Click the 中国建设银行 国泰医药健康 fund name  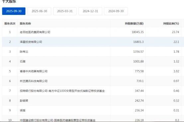tap(57, 120)
